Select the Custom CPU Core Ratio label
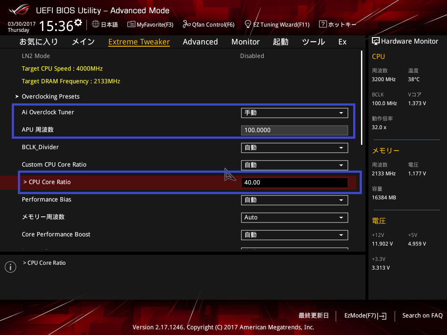 54,164
